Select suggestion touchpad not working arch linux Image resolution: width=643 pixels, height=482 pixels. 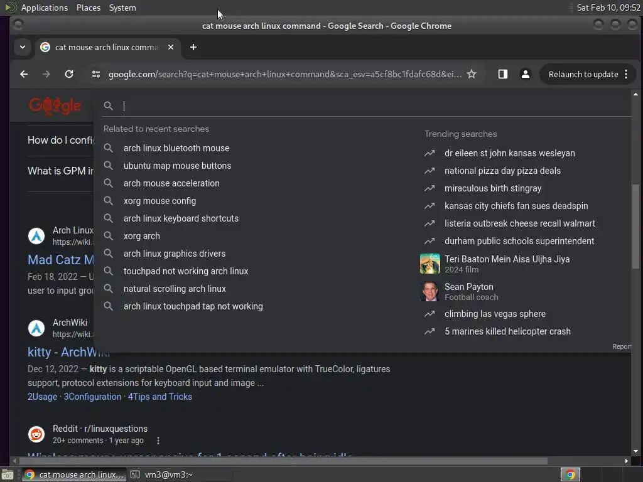point(186,271)
